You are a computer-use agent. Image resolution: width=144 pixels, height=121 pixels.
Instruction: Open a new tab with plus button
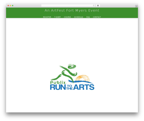[137, 6]
